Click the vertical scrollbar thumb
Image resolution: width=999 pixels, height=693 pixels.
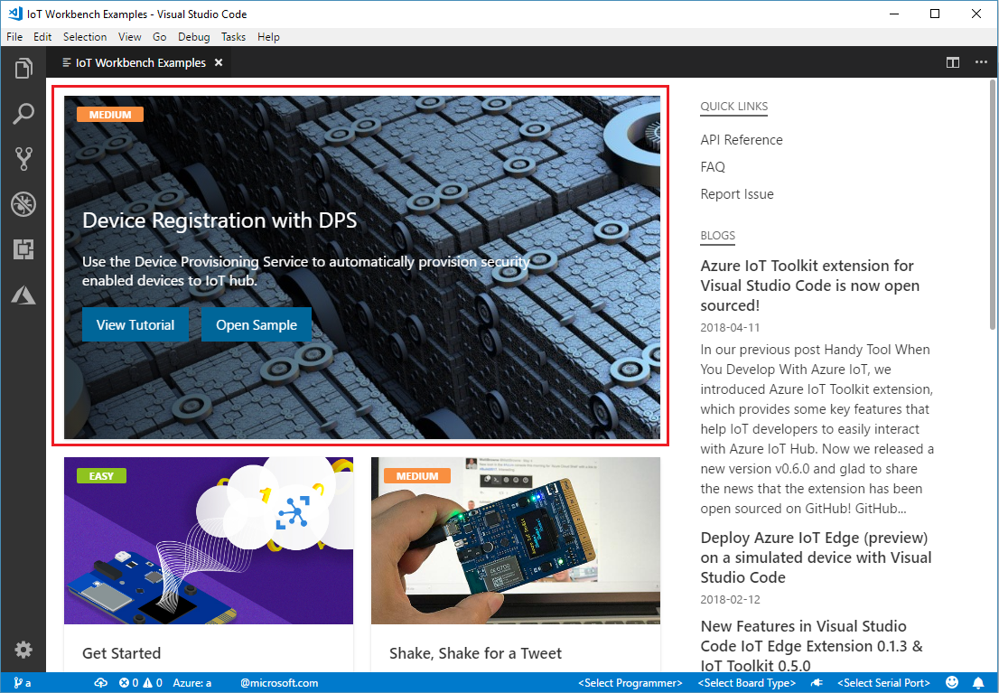[993, 204]
